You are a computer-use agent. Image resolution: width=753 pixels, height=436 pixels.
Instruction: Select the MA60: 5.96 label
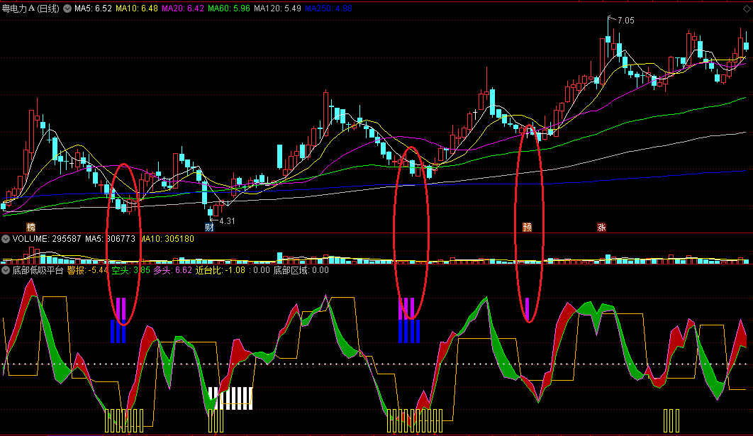(229, 9)
